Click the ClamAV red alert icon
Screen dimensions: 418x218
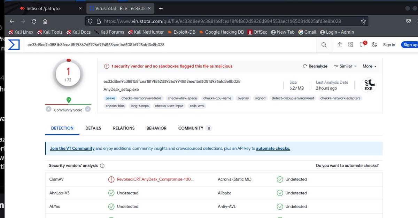point(111,179)
